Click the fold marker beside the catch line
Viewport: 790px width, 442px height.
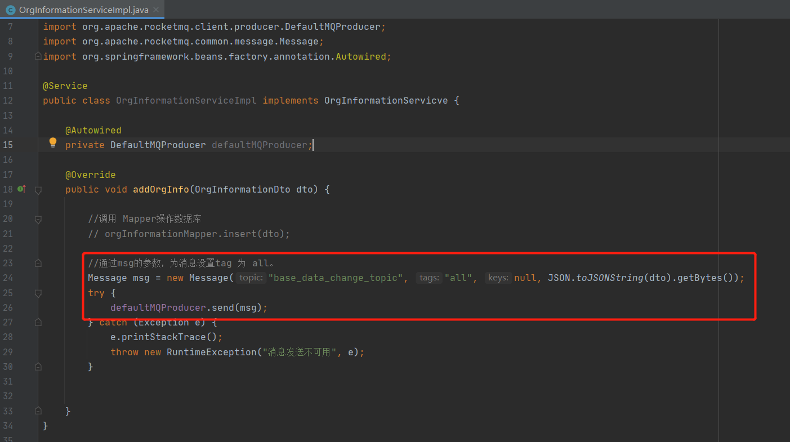pos(38,323)
